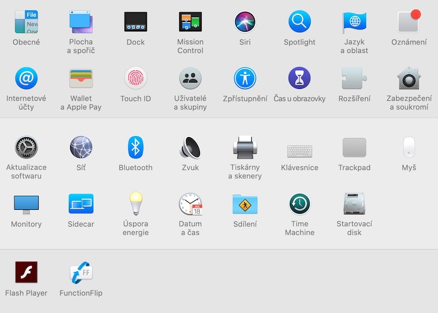Open Datum a čas preferences
This screenshot has height=313, width=438.
pos(190,203)
